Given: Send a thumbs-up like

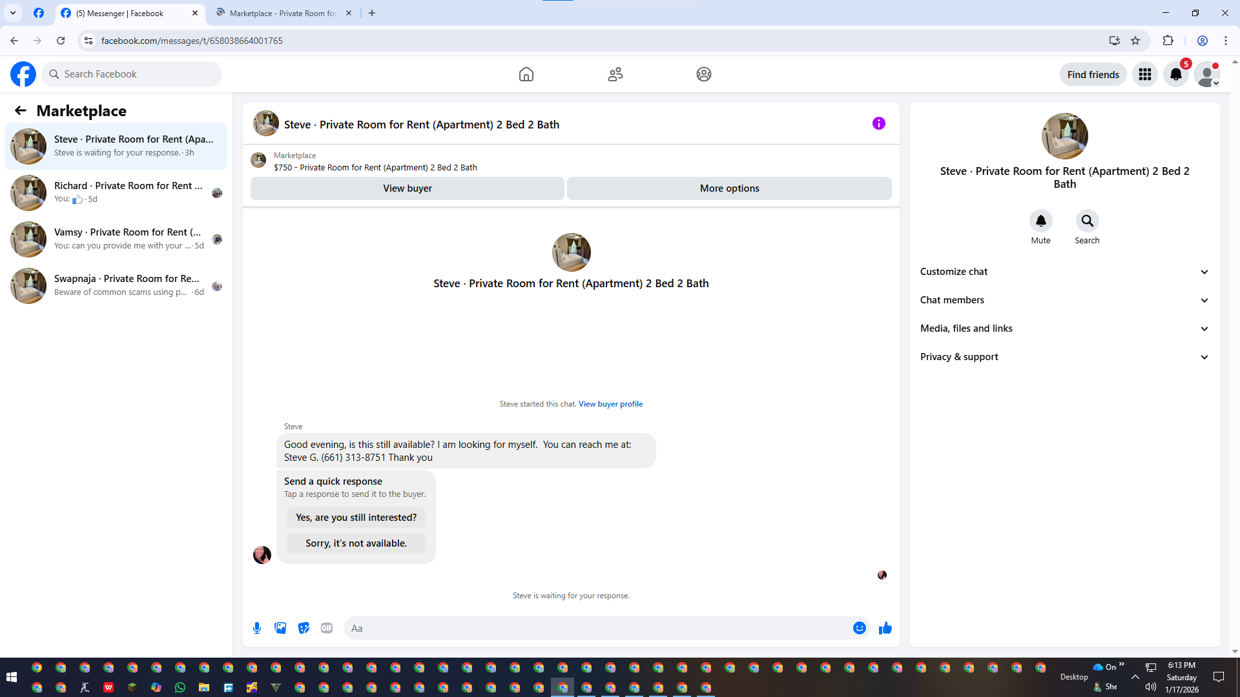Looking at the screenshot, I should coord(885,628).
